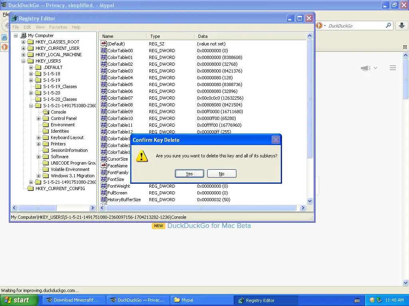Open the View menu in Registry Editor
The width and height of the screenshot is (409, 306).
click(40, 27)
